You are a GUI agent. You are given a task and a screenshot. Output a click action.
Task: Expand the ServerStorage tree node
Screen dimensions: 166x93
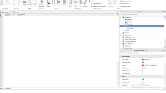pos(121,44)
